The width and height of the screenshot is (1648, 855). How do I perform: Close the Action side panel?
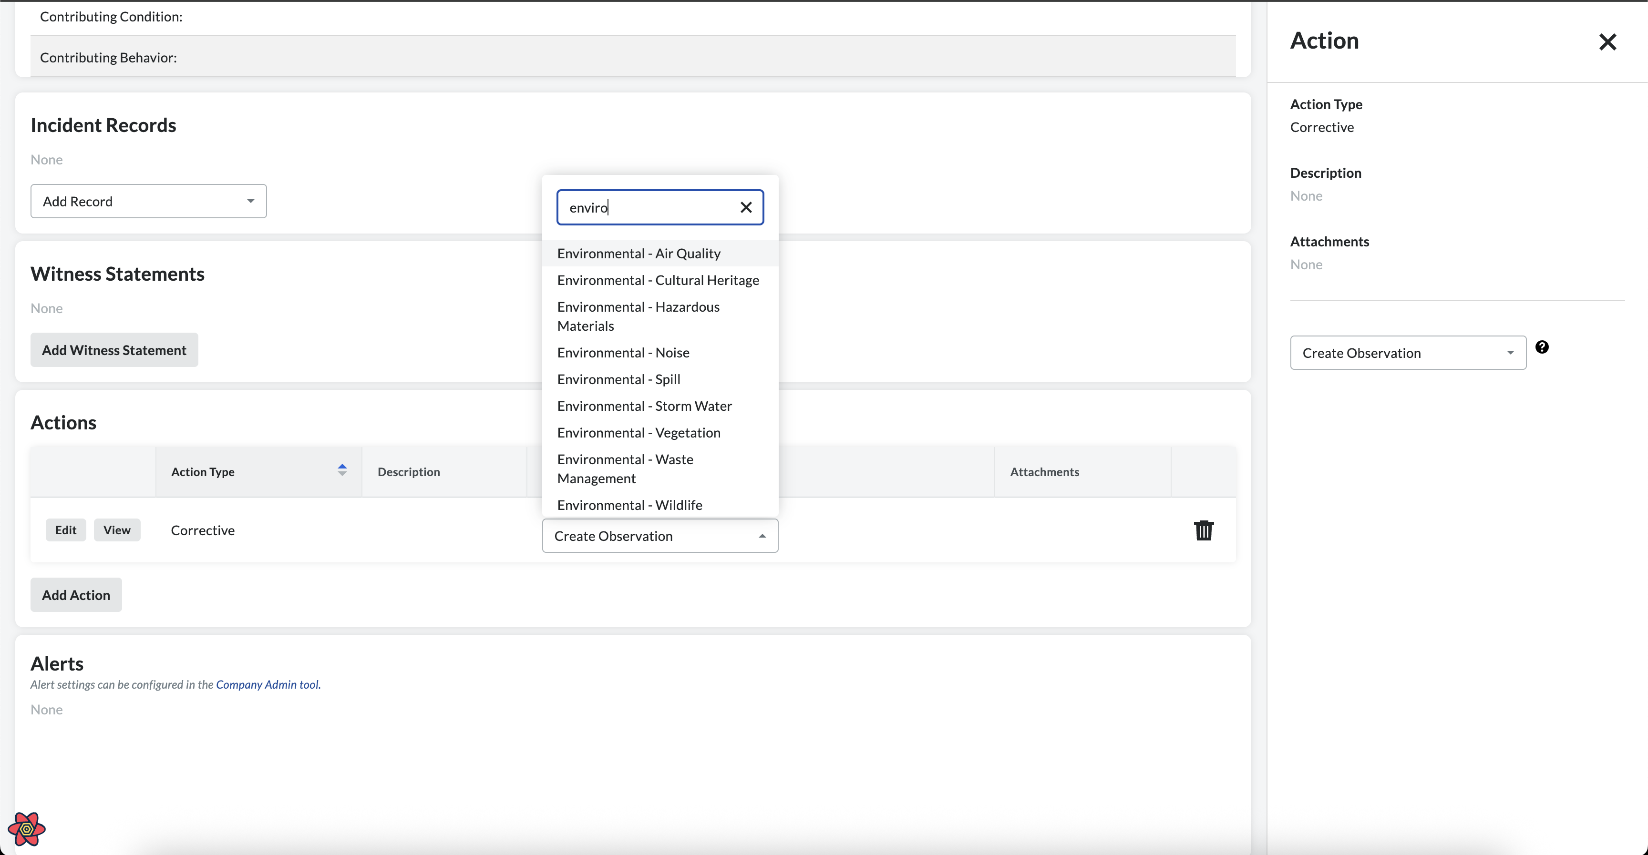click(1607, 42)
